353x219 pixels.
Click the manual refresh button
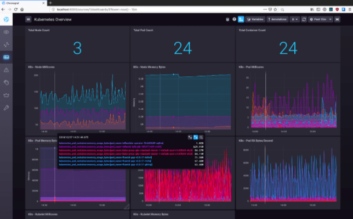[304, 19]
